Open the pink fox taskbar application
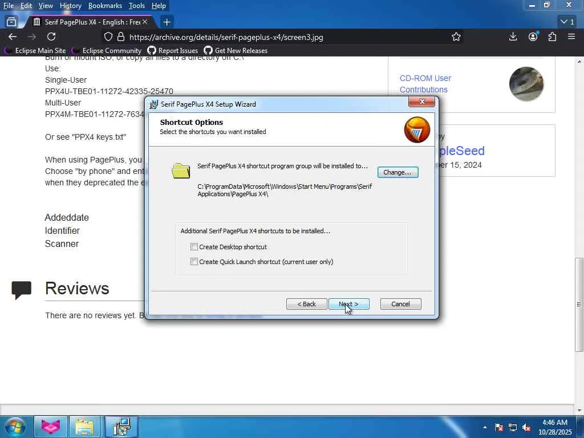This screenshot has height=438, width=584. click(x=51, y=427)
